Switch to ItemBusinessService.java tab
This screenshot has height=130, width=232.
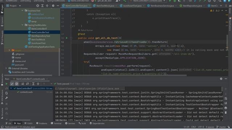click(162, 6)
